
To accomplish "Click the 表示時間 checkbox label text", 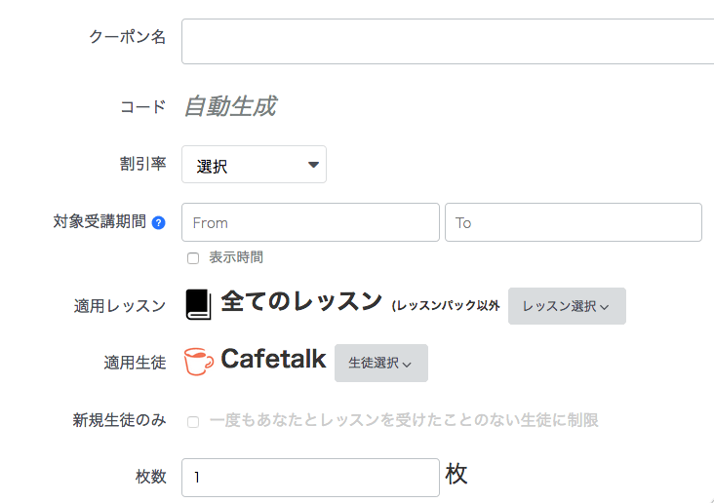I will coord(236,257).
